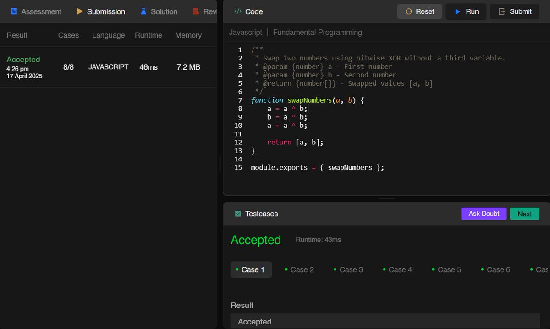The height and width of the screenshot is (329, 550).
Task: Click the Language column header
Action: (x=109, y=35)
